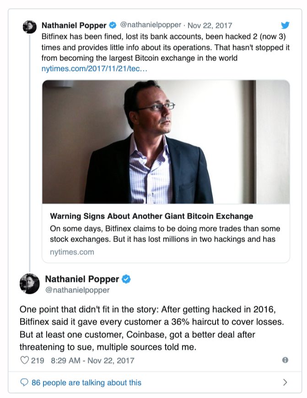Click the quoted tweet's 'Nathaniel Popper' name
This screenshot has width=307, height=398.
74,26
